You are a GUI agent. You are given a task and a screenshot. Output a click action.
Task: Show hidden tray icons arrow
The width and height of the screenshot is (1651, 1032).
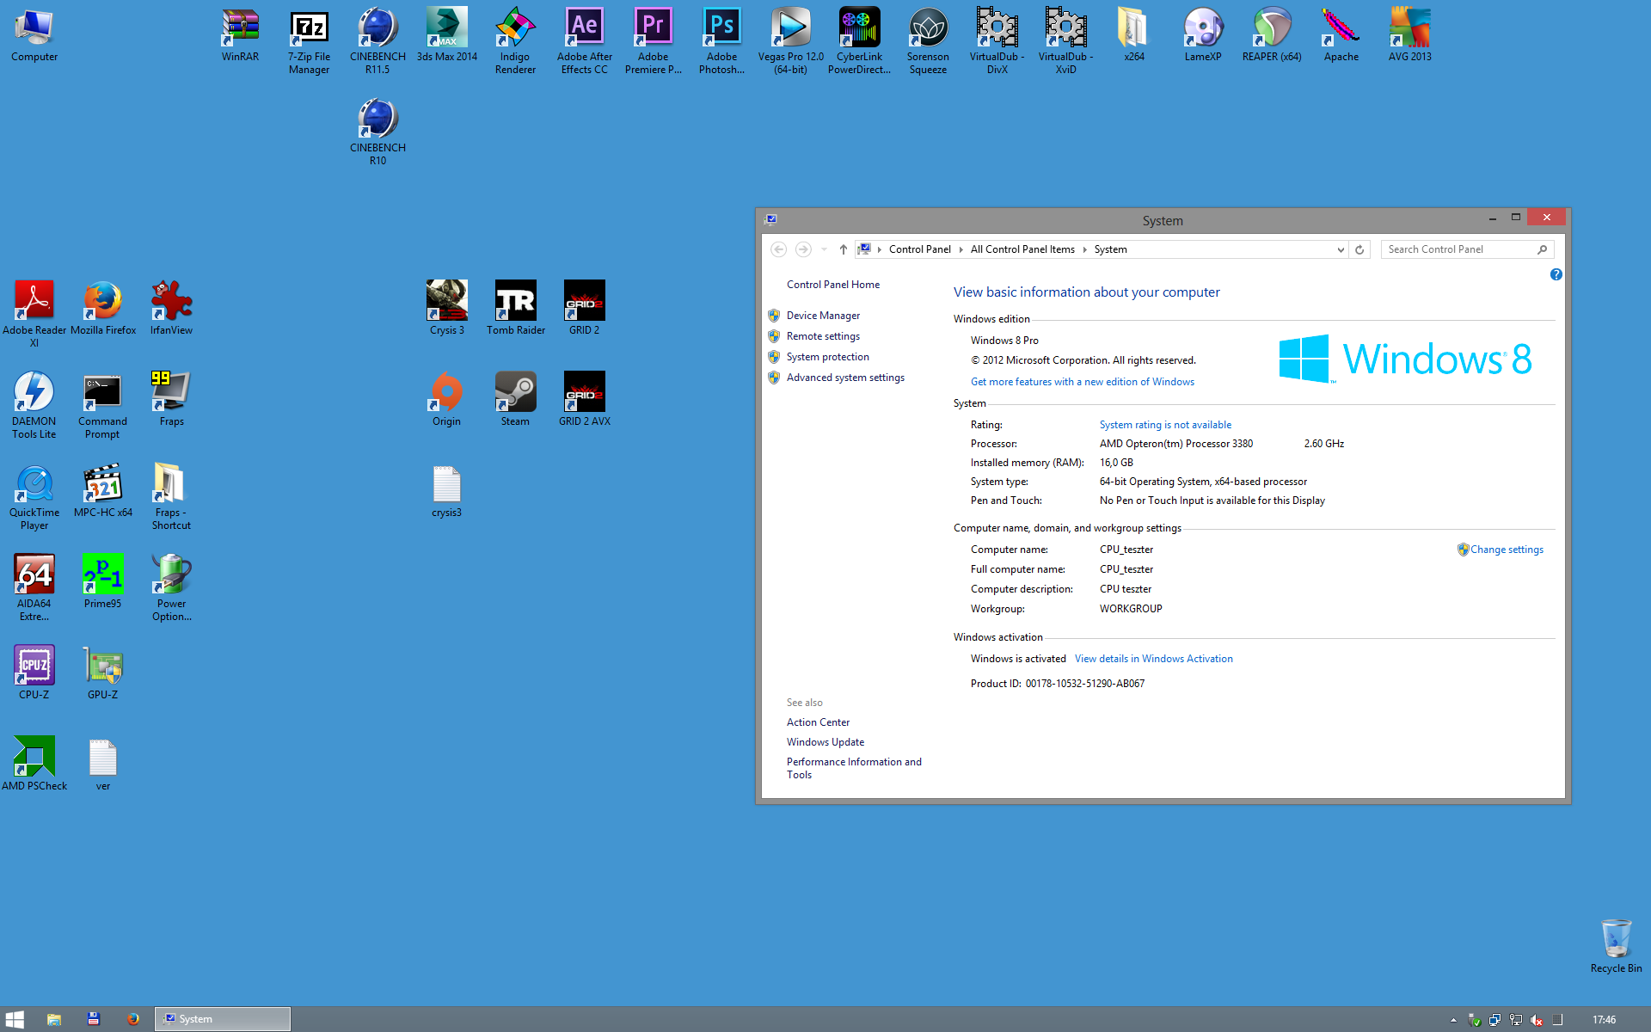click(1453, 1020)
